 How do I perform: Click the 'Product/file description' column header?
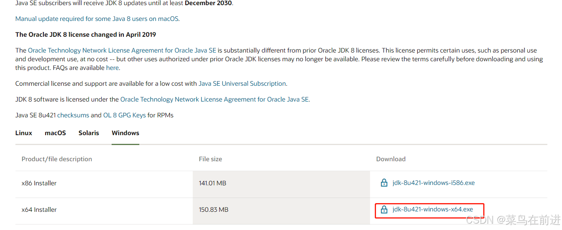point(57,159)
